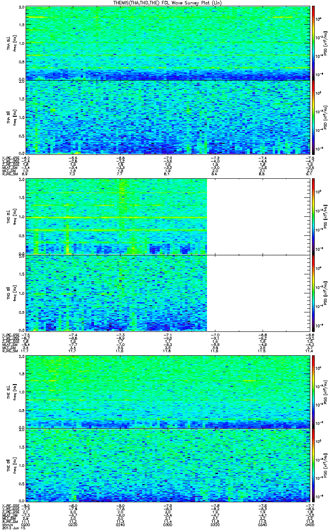Image resolution: width=331 pixels, height=531 pixels.
Task: Click the 1.5 frequency tick on THE BL axis
Action: point(22,373)
